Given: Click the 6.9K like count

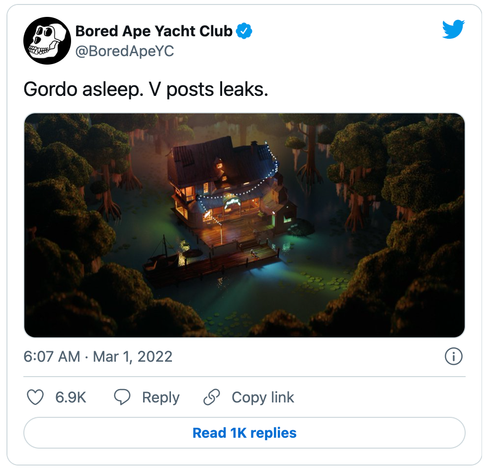Looking at the screenshot, I should coord(71,397).
